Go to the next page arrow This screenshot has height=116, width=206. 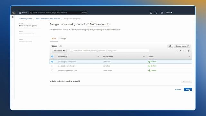pos(183,51)
